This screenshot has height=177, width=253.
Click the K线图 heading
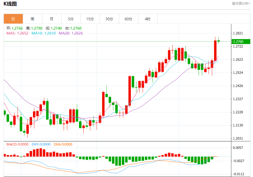10,4
